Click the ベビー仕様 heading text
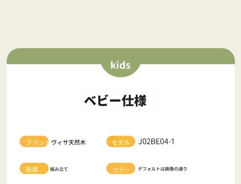 tap(115, 101)
